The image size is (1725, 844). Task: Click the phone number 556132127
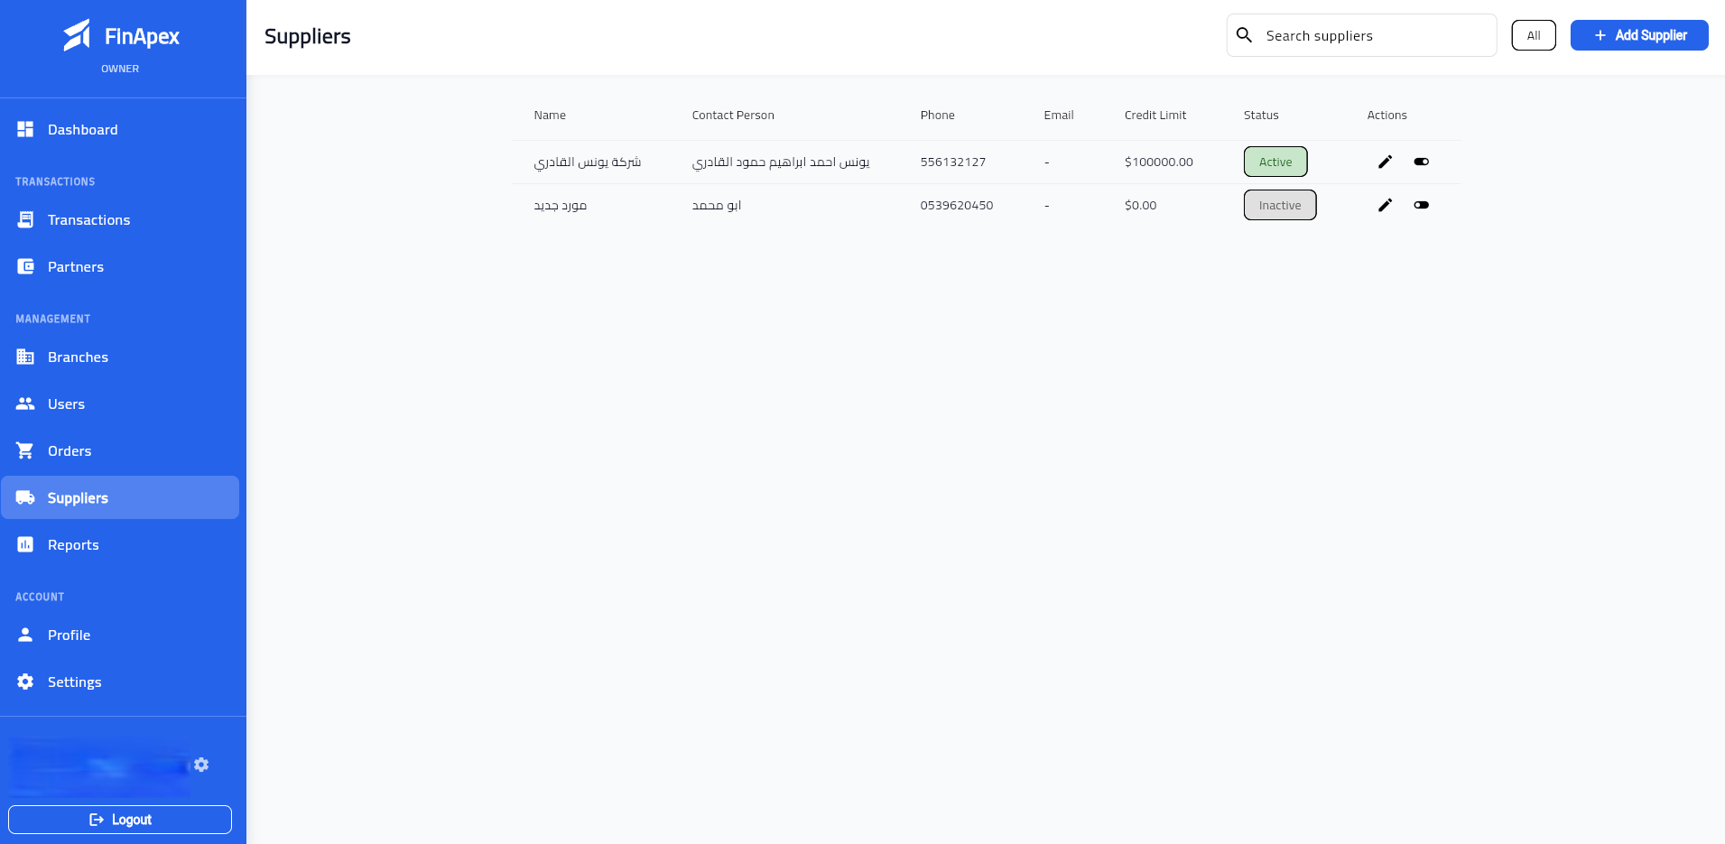953,162
